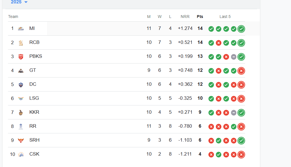
Task: Click PBKS's grey no-result match icon
Action: tap(234, 57)
